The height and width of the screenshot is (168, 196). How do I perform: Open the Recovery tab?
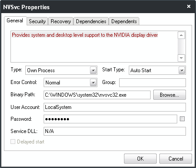click(x=61, y=21)
